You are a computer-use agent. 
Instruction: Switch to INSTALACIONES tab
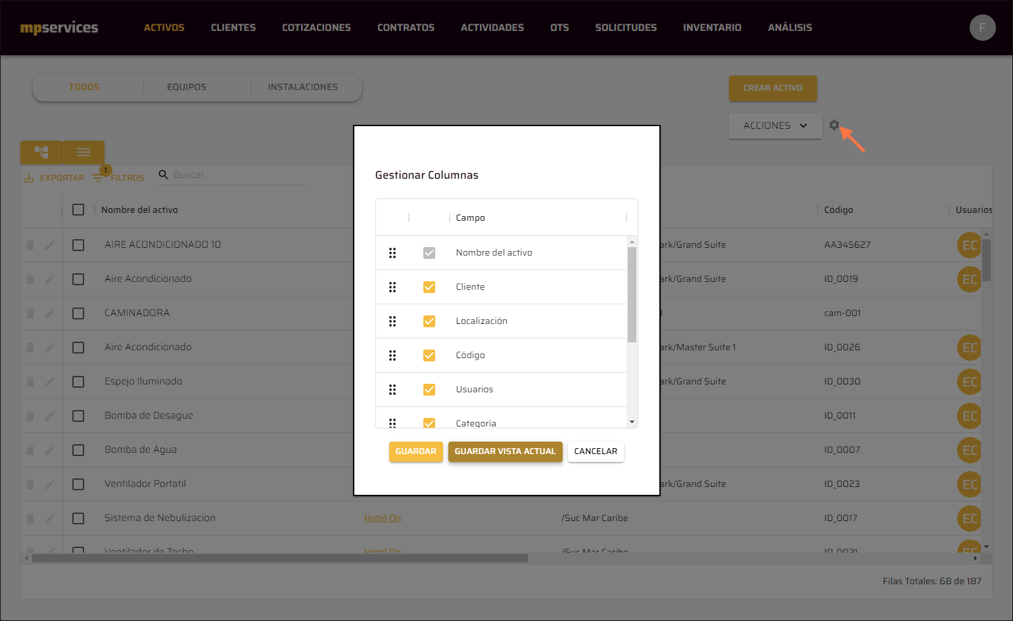coord(302,87)
